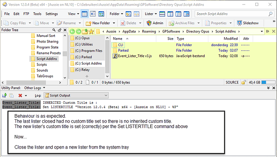Add a new folder tab with plus
Screen dimensions: 277x157
(87, 76)
